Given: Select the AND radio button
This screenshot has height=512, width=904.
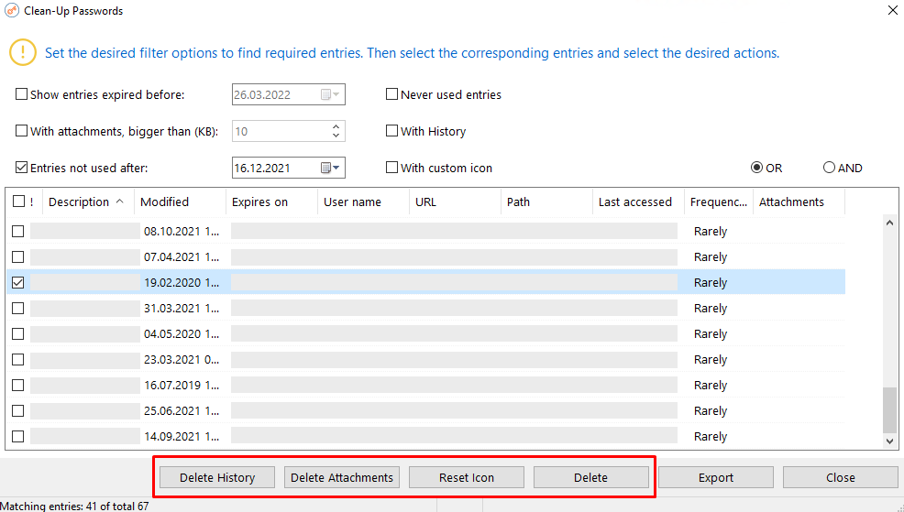Looking at the screenshot, I should 829,168.
